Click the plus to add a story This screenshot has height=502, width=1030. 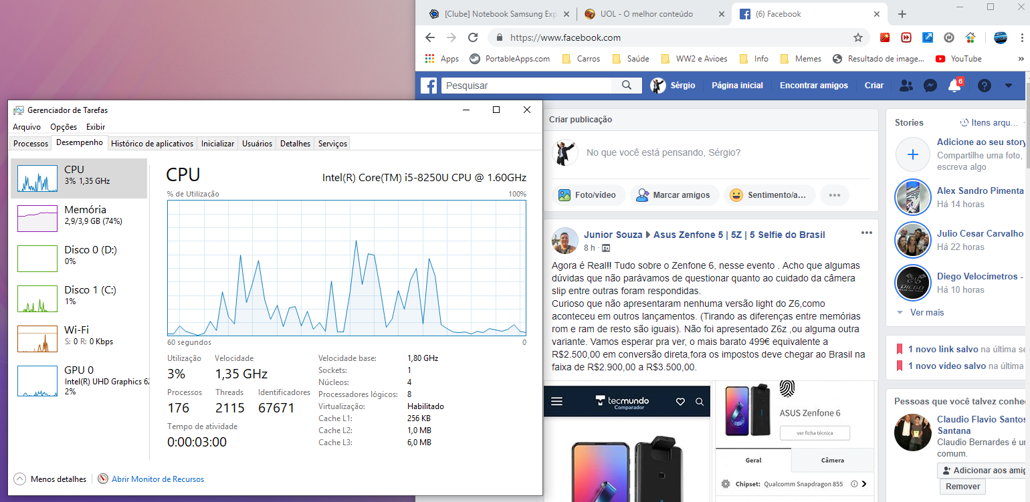point(913,154)
